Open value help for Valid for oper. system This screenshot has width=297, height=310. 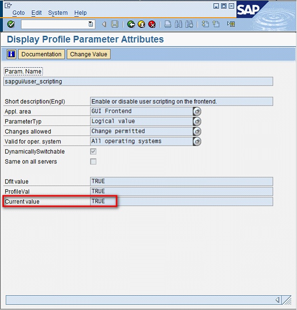(x=197, y=141)
